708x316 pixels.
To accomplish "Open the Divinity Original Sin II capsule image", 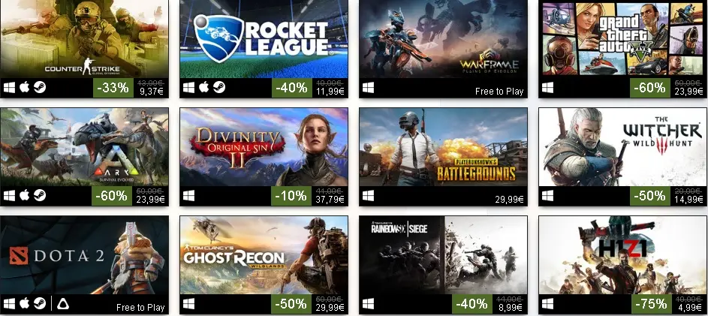I will tap(264, 146).
